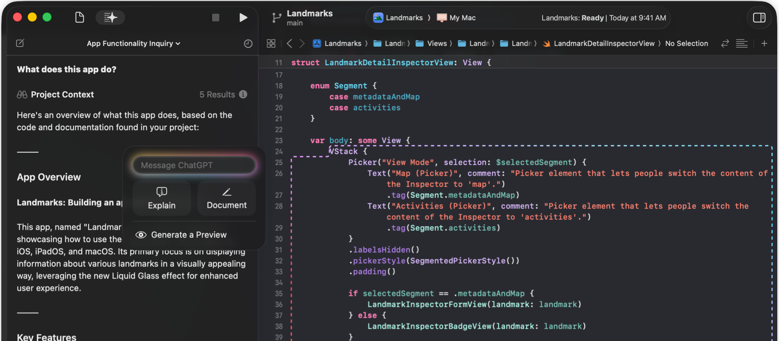Click the 'enum Segment' code line
Image resolution: width=779 pixels, height=341 pixels.
pyautogui.click(x=343, y=86)
